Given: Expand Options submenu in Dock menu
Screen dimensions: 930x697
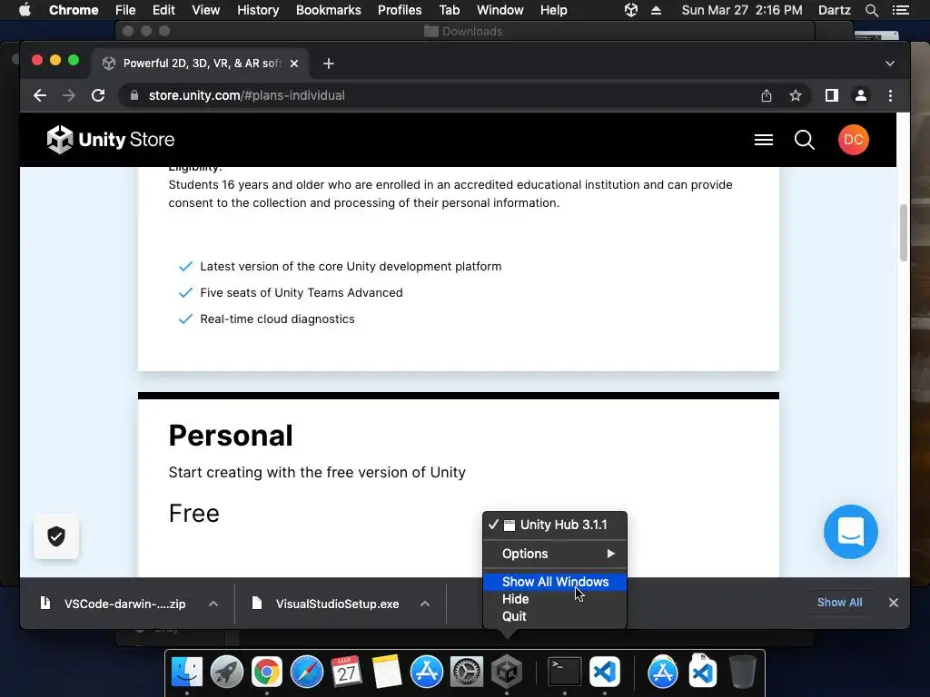Looking at the screenshot, I should pyautogui.click(x=555, y=554).
